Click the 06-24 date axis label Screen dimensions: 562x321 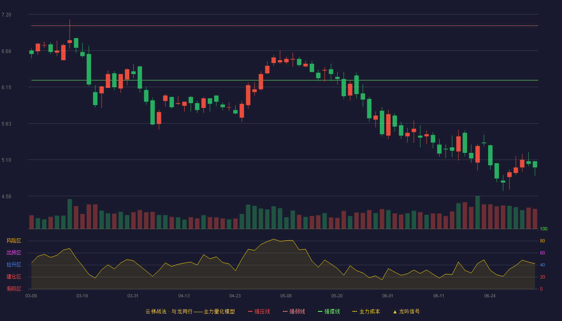[x=490, y=296]
